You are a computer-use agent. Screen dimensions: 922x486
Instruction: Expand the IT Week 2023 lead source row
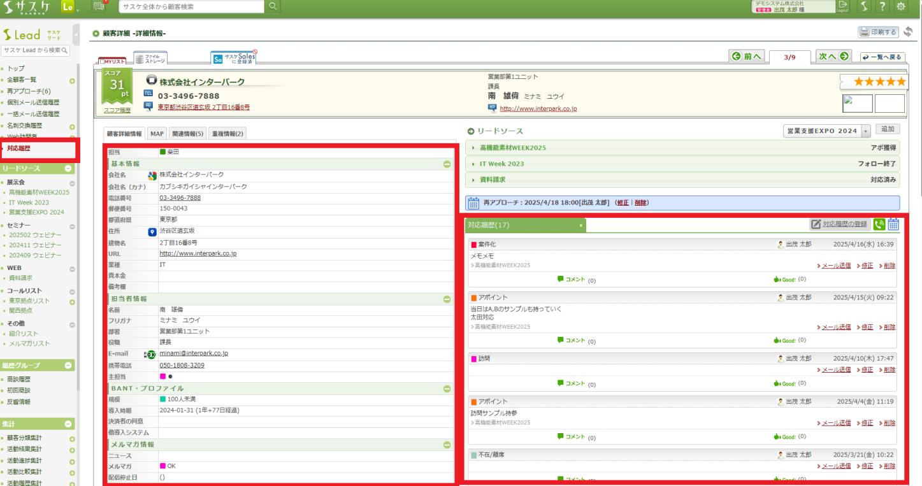point(682,164)
